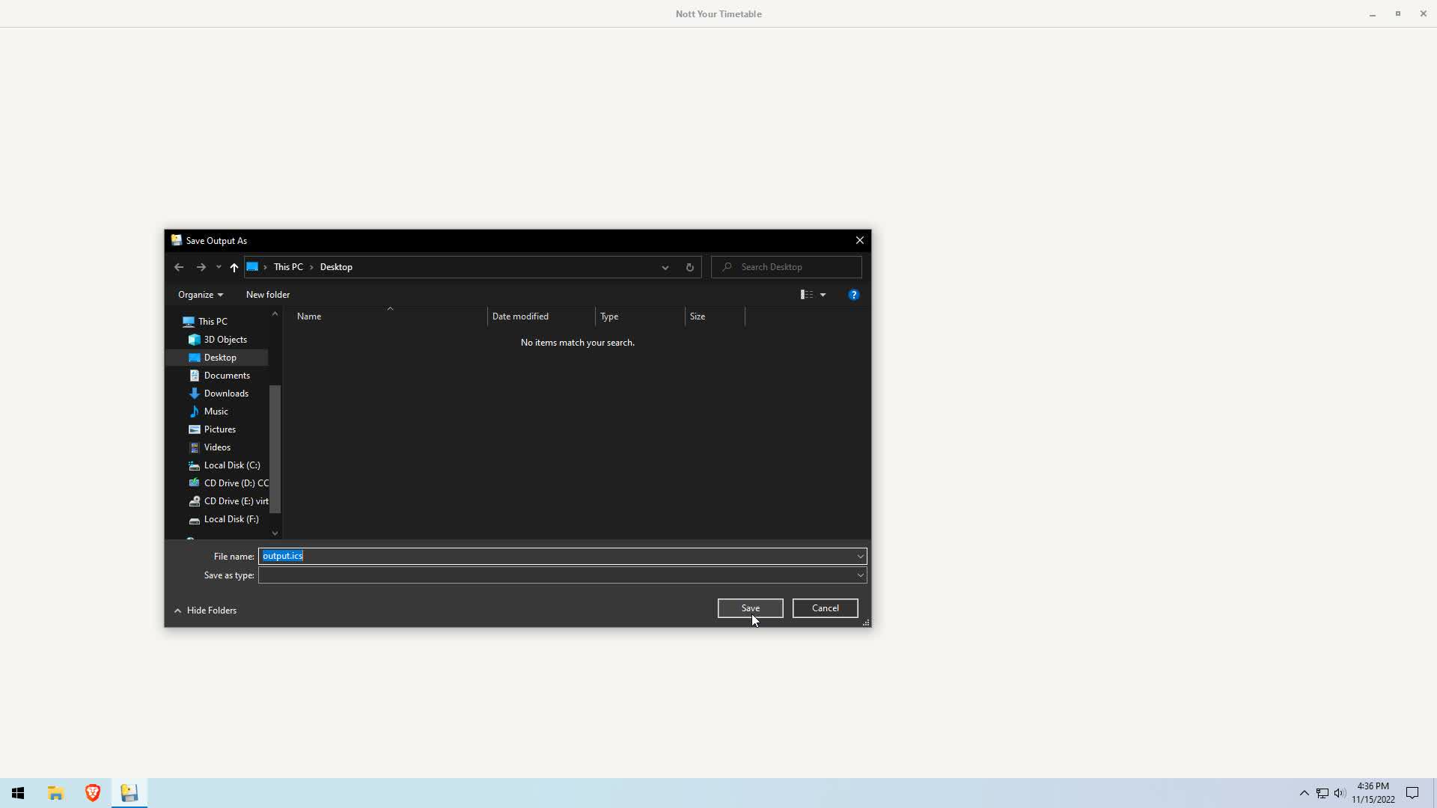Viewport: 1437px width, 808px height.
Task: Click Save to confirm file output
Action: tap(750, 607)
